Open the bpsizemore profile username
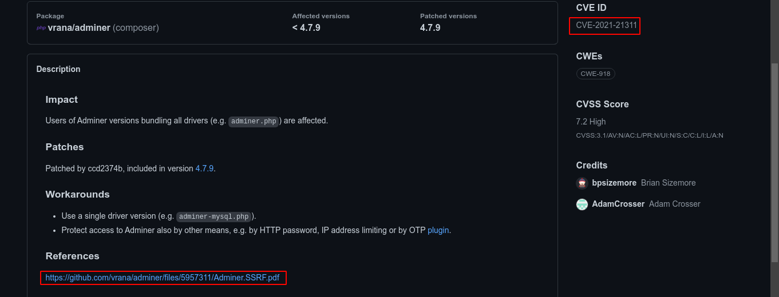Image resolution: width=779 pixels, height=297 pixels. 614,183
